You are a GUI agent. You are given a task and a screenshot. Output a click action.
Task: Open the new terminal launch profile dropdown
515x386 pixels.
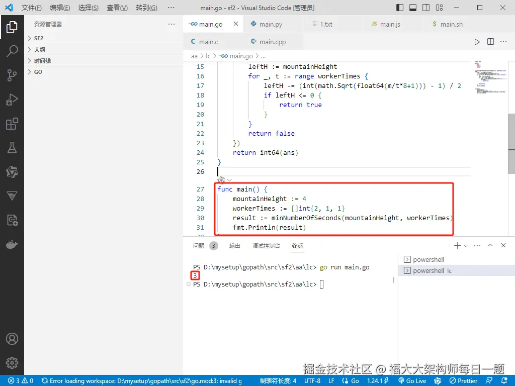tap(466, 245)
